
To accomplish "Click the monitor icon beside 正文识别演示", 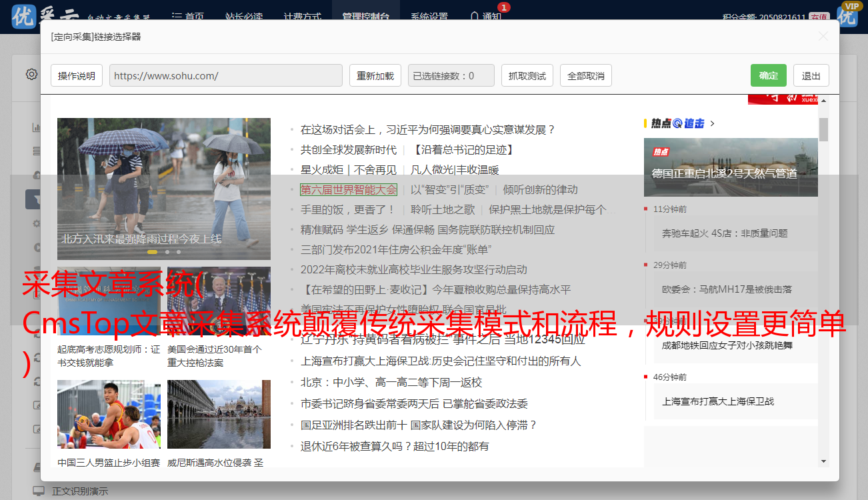I will coord(39,491).
